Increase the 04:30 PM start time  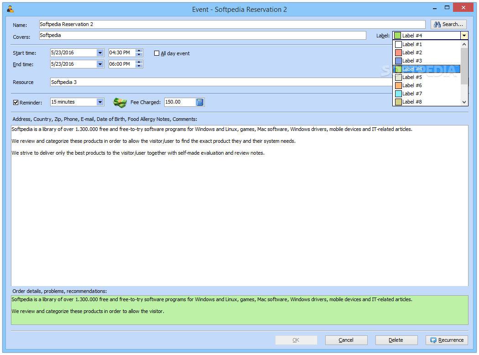139,51
